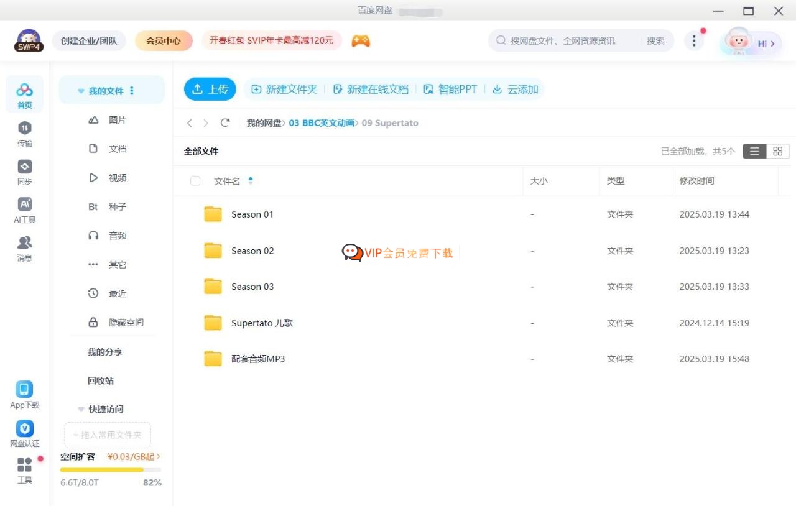Open 视频 category in sidebar
796x506 pixels.
[107, 178]
